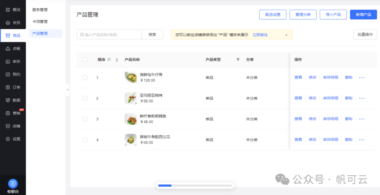This screenshot has width=380, height=195.
Task: Click 库存明细 for 黑椒牛骨配西兰花
Action: click(x=330, y=139)
